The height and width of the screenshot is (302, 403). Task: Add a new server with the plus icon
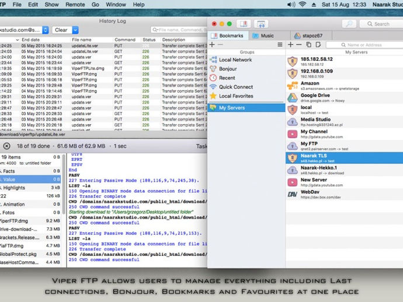tap(290, 45)
